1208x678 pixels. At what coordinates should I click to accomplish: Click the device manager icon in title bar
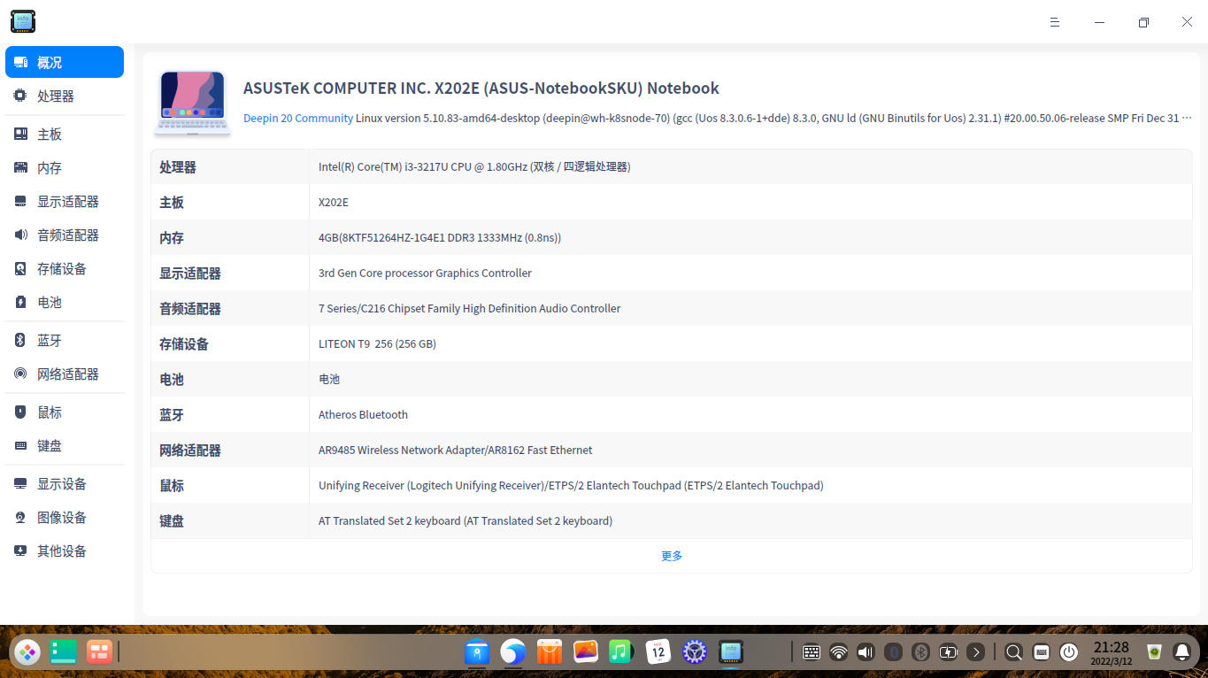(x=23, y=21)
